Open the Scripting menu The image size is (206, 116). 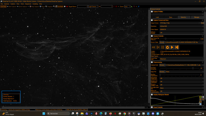point(35,4)
